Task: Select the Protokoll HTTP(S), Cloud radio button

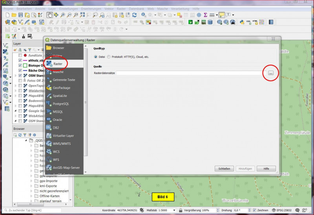Action: point(109,57)
